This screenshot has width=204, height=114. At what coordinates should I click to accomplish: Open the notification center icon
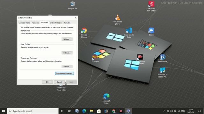click(x=199, y=111)
